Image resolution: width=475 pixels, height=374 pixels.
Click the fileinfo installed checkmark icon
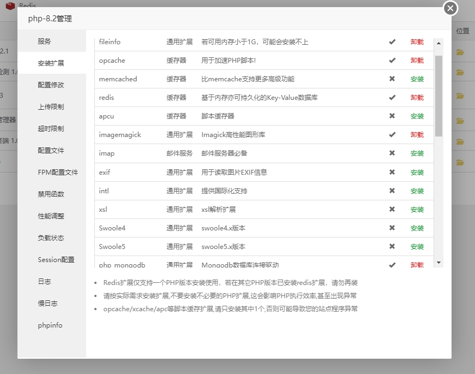(x=392, y=42)
